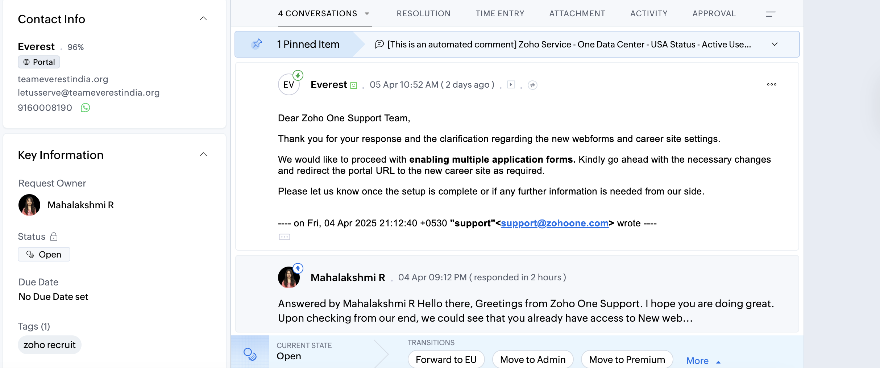This screenshot has height=368, width=880.
Task: Switch to the 4 Conversations tab
Action: (x=317, y=13)
